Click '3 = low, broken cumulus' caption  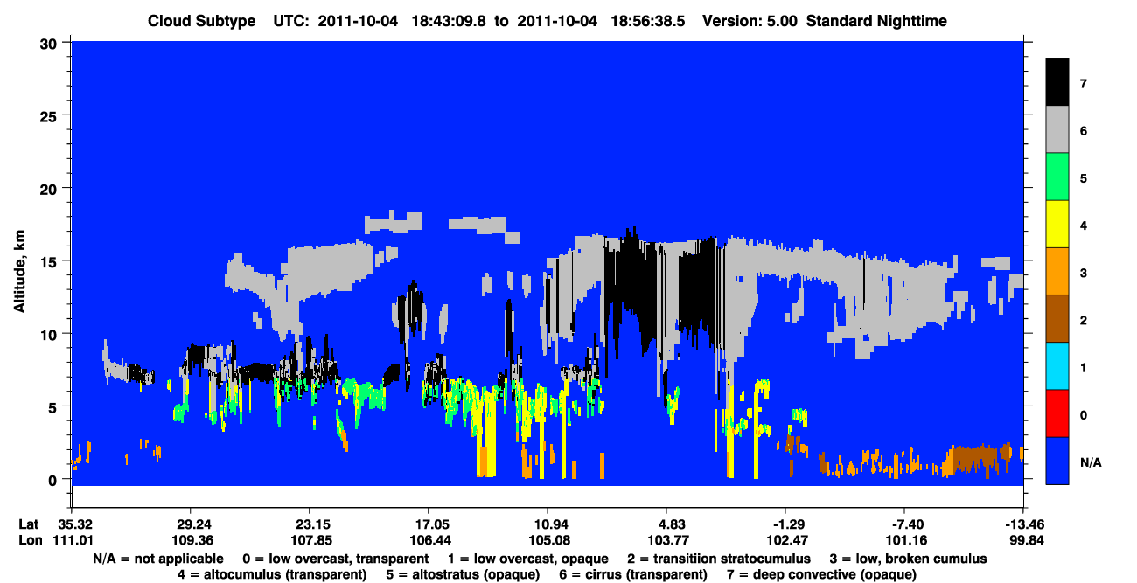[910, 559]
